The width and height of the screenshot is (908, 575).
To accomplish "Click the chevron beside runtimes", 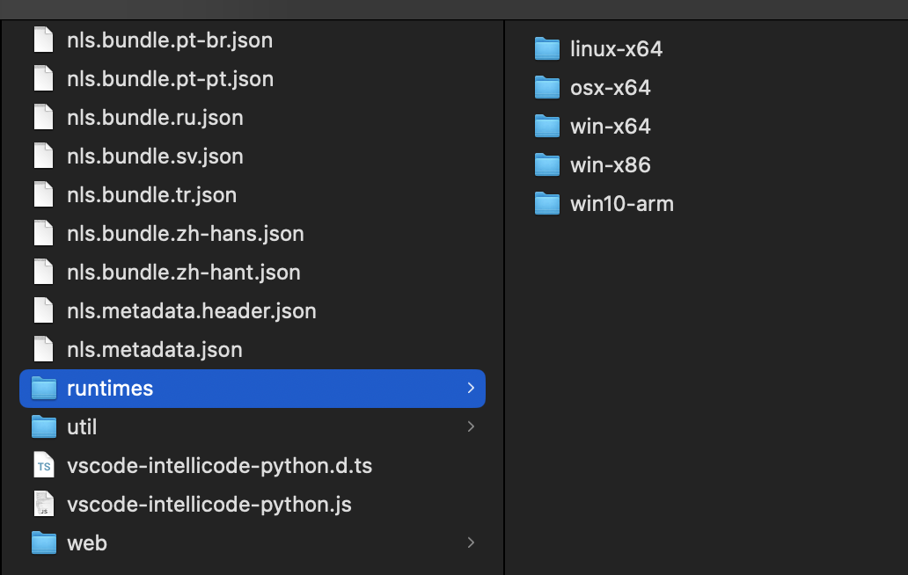I will [472, 388].
